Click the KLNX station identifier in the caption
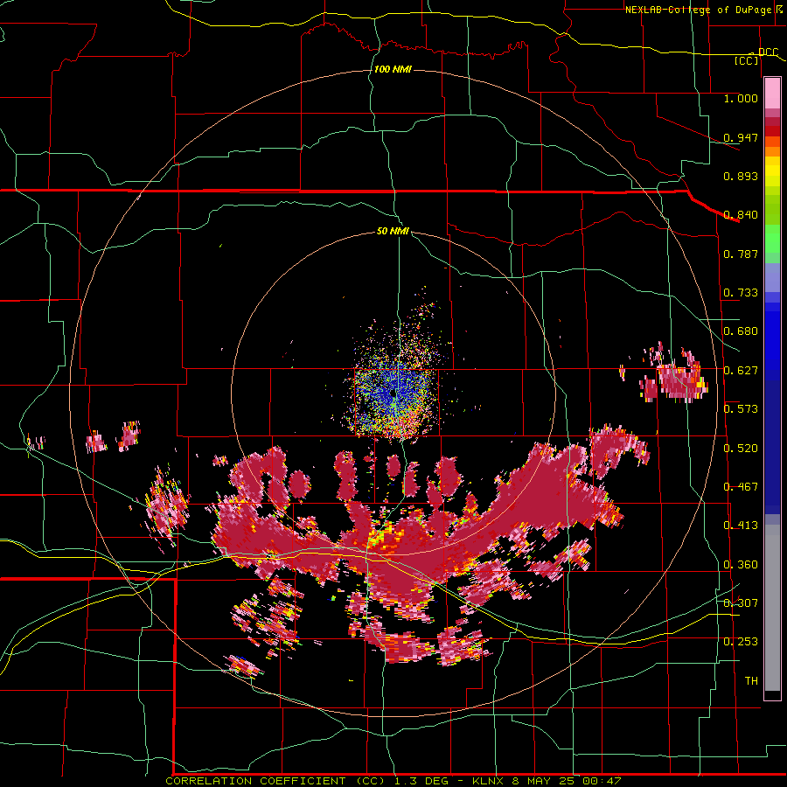This screenshot has height=787, width=787. tap(487, 781)
